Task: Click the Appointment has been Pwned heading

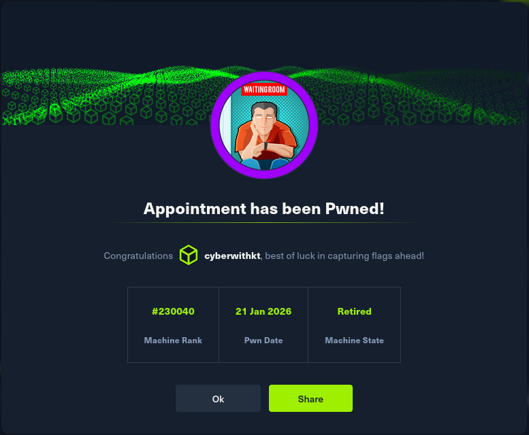Action: (x=264, y=209)
